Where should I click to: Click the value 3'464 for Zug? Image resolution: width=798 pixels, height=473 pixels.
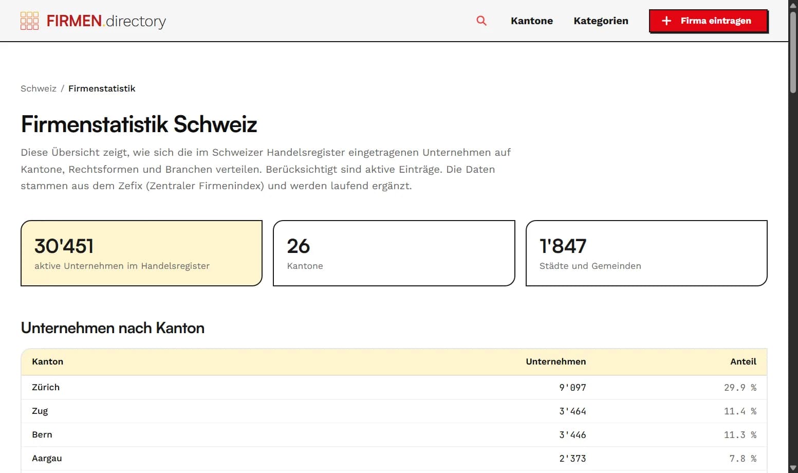(x=572, y=411)
